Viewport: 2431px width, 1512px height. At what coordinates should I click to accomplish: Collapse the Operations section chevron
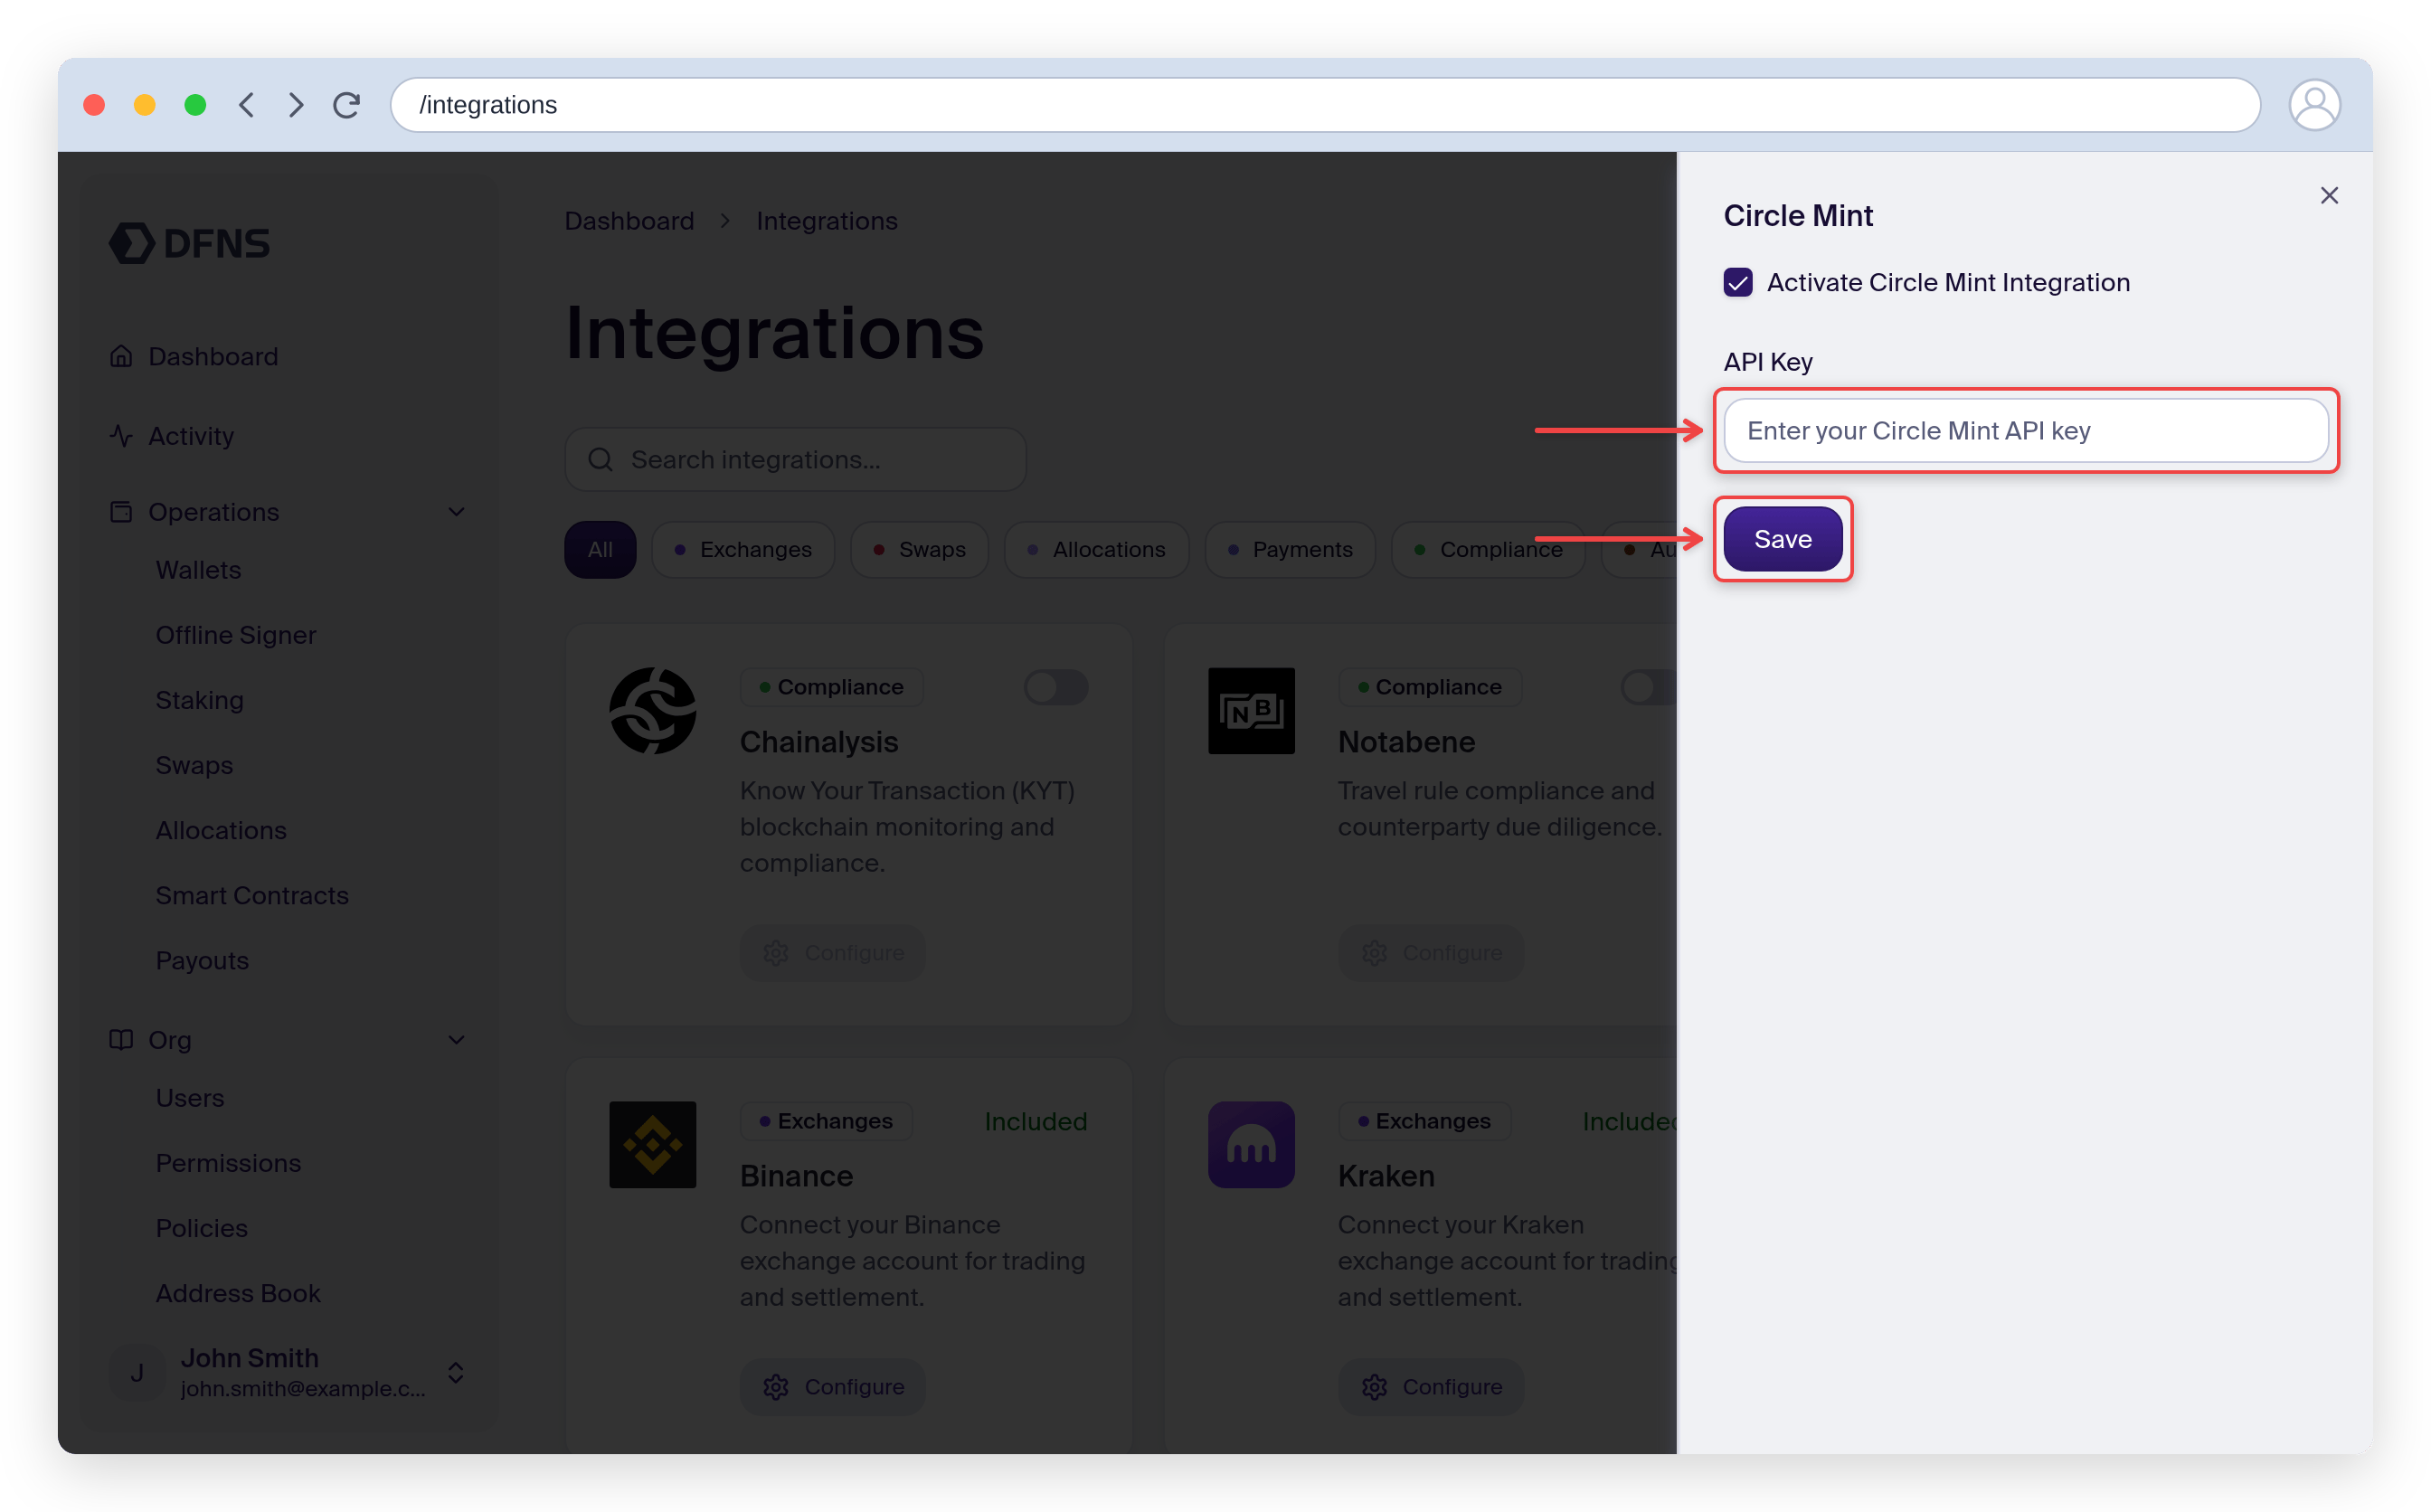pos(456,512)
